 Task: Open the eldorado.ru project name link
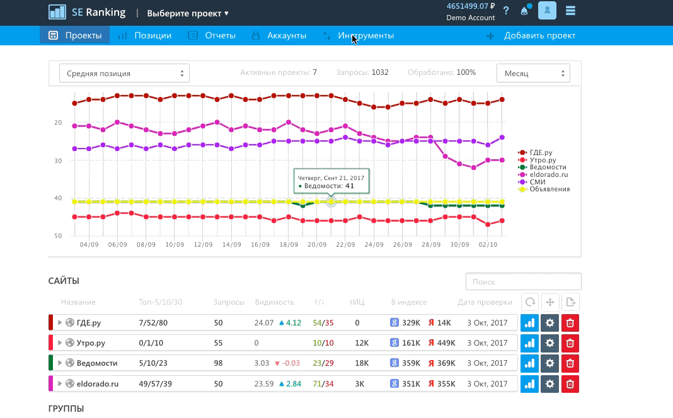click(98, 384)
